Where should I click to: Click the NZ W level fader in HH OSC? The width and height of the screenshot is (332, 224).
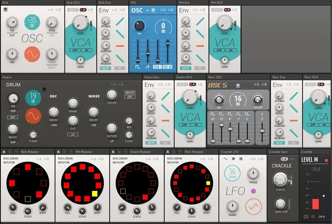[167, 43]
